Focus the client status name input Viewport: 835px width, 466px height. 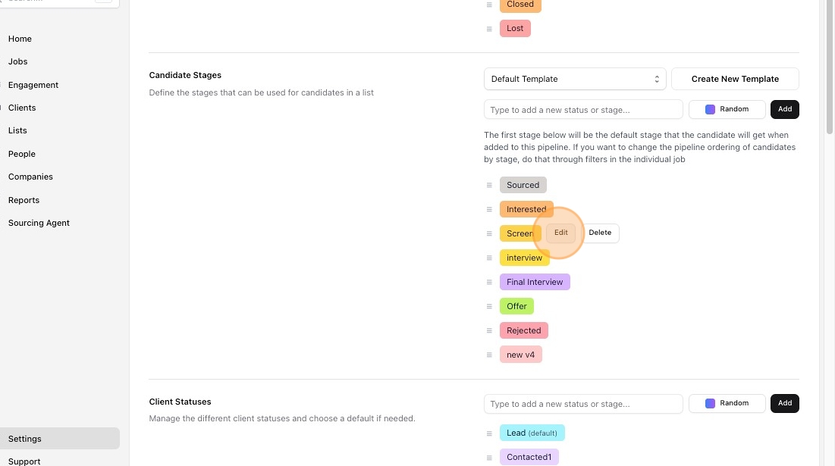[x=583, y=404]
